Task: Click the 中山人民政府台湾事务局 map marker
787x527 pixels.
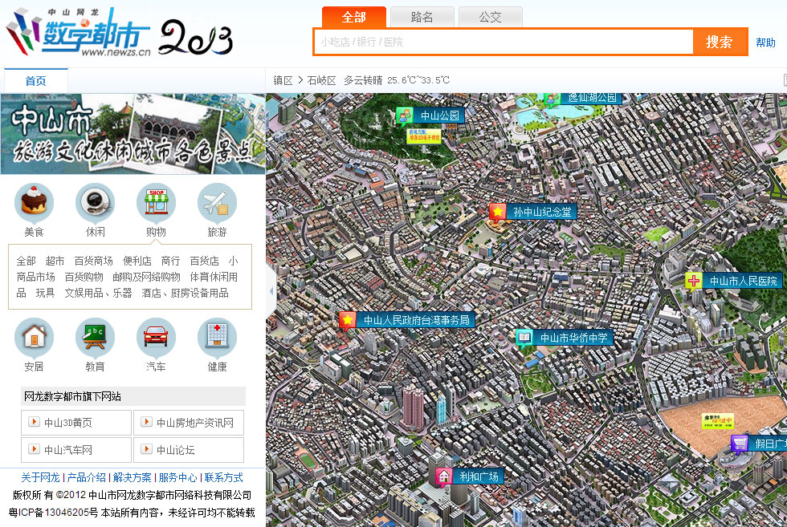Action: pos(407,320)
